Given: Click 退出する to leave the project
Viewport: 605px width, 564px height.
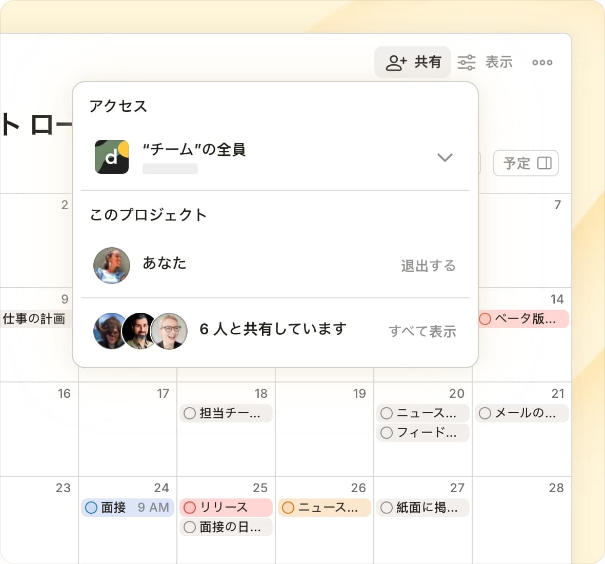Looking at the screenshot, I should point(428,266).
